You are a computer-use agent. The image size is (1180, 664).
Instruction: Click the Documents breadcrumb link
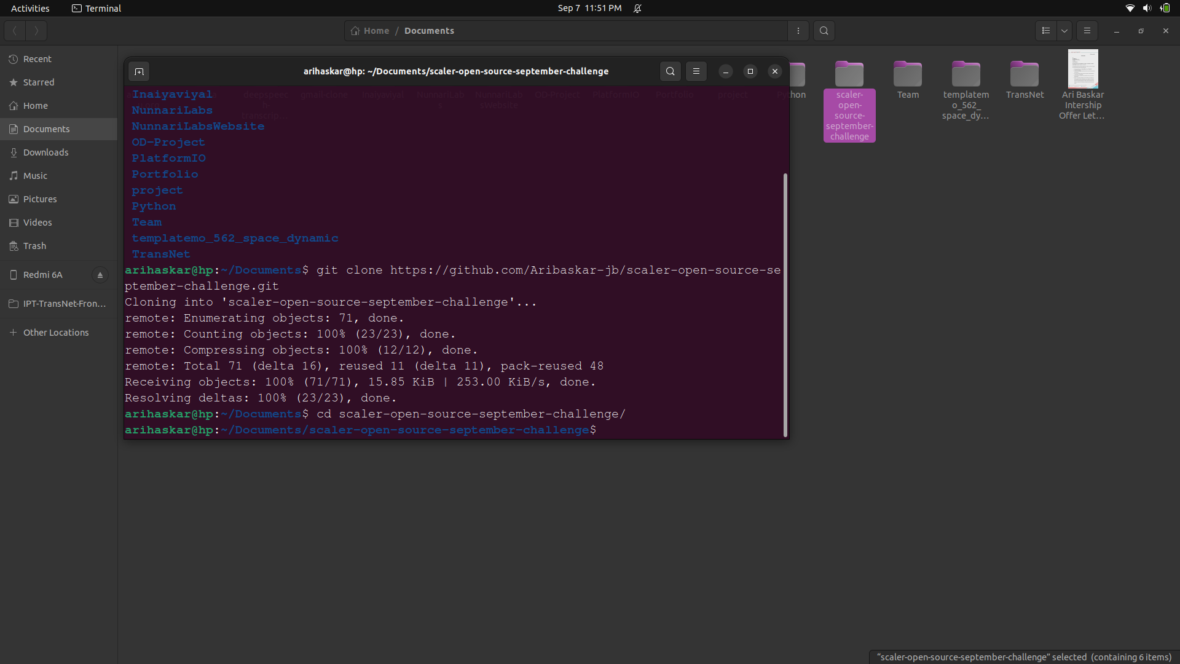coord(428,31)
